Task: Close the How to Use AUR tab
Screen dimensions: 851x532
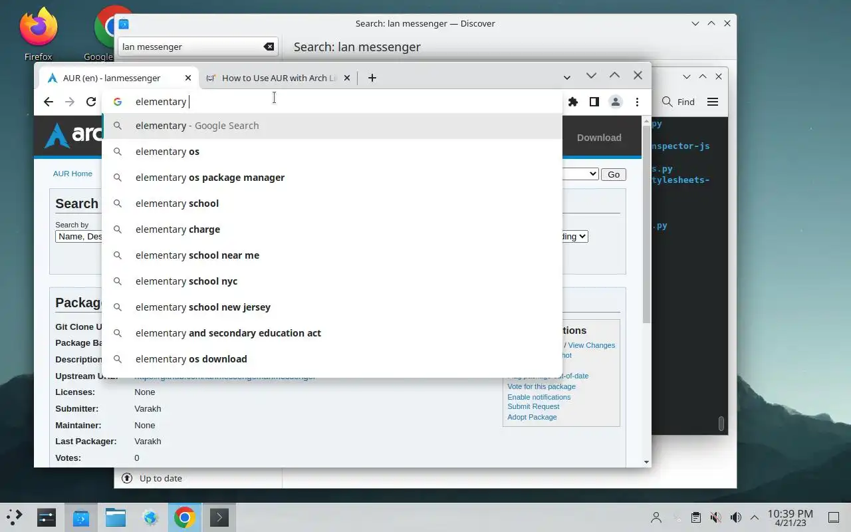Action: point(346,78)
